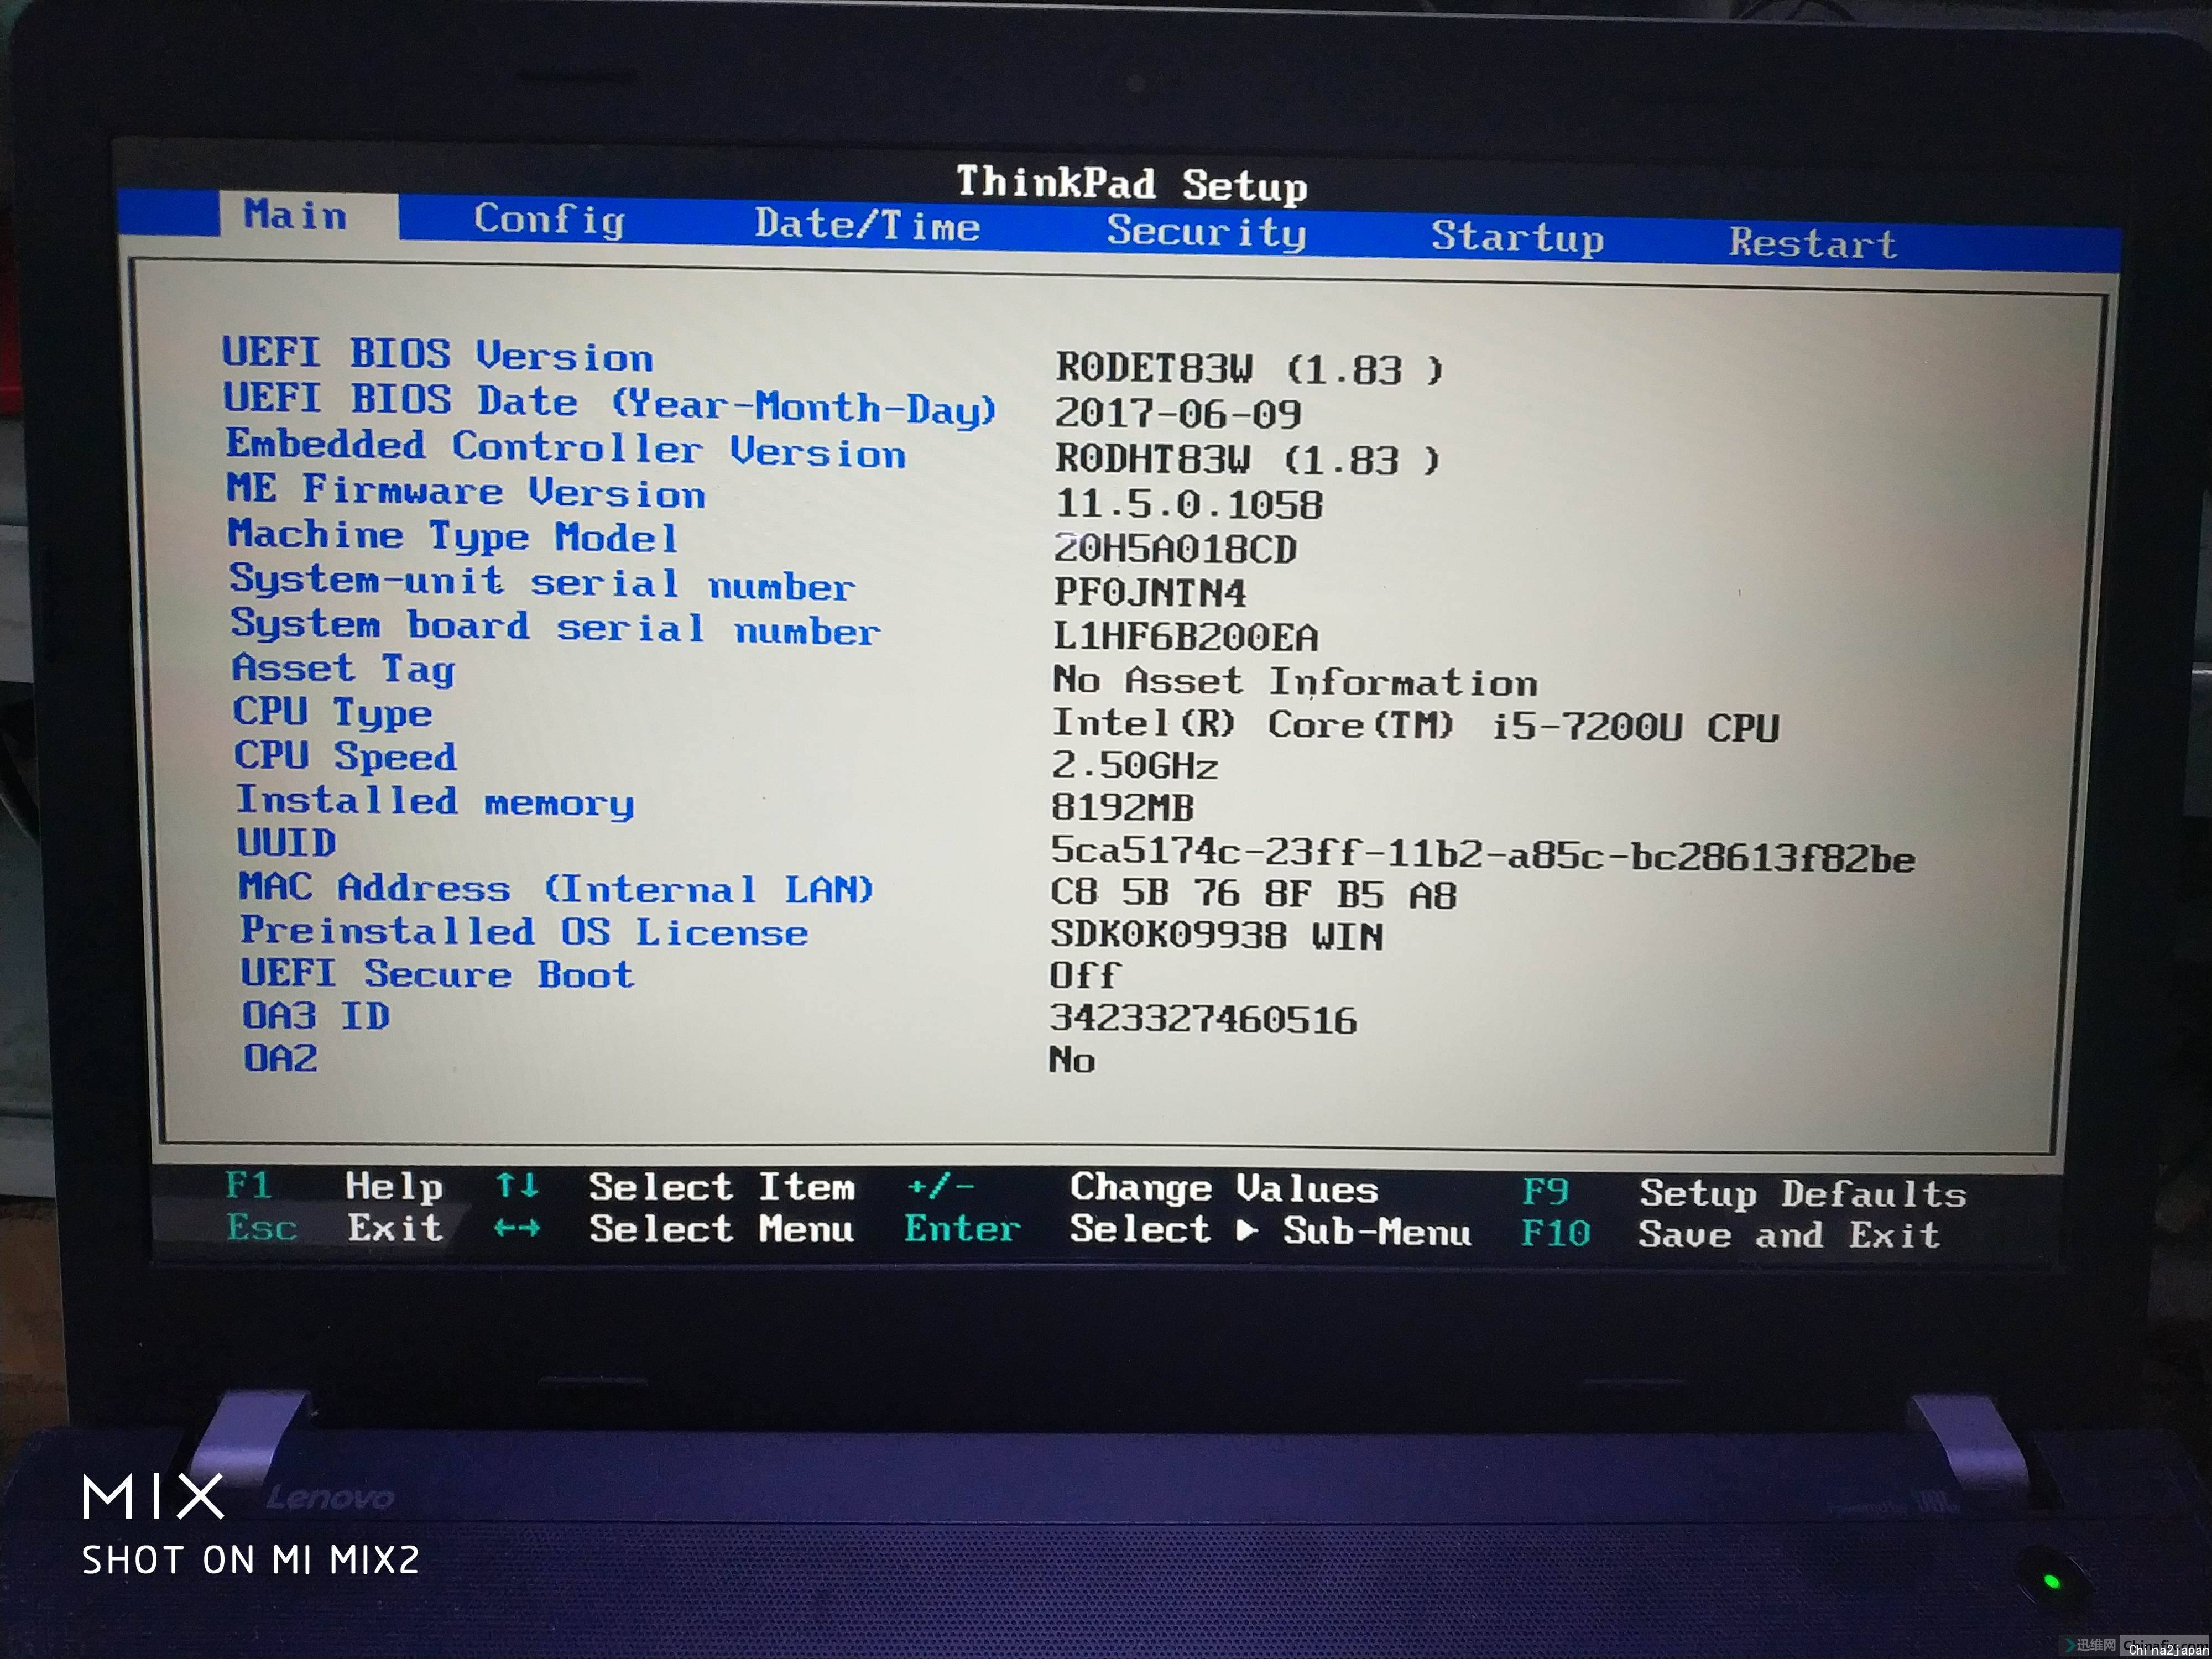2212x1659 pixels.
Task: Open the Security tab
Action: point(1206,233)
